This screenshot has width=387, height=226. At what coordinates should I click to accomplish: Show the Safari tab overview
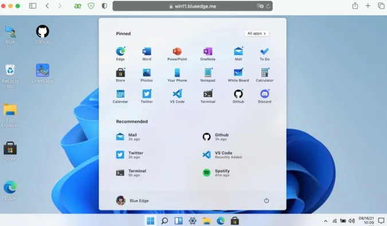click(x=381, y=6)
